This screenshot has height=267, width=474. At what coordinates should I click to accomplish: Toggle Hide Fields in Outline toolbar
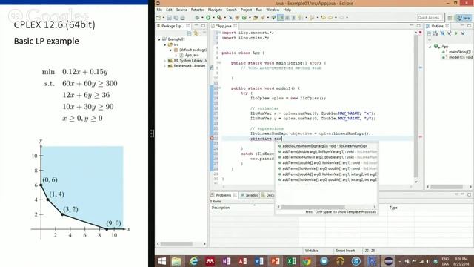click(442, 33)
